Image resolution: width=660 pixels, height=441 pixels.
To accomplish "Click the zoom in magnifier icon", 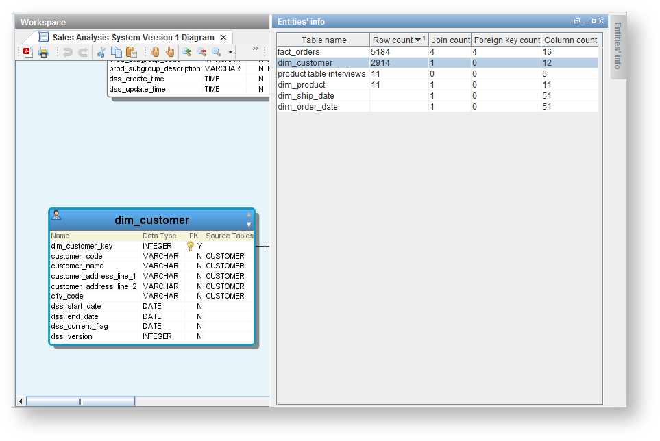I will pos(186,52).
